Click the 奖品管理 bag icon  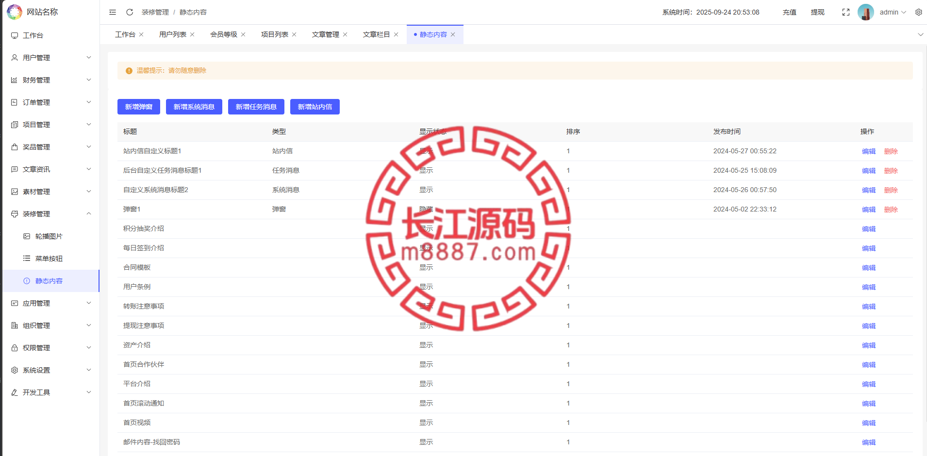pos(15,147)
